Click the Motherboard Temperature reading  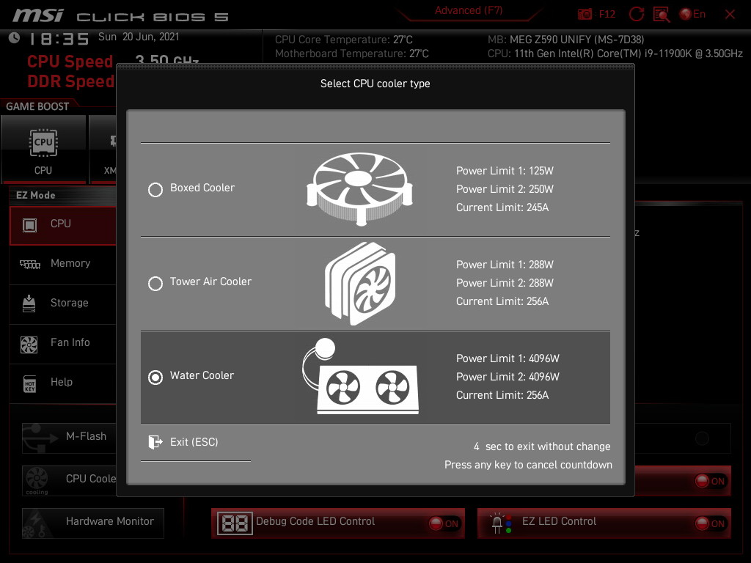click(351, 54)
